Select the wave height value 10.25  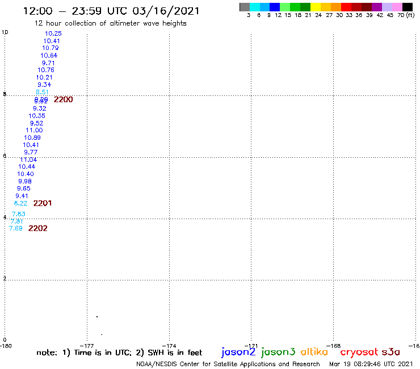click(x=53, y=33)
